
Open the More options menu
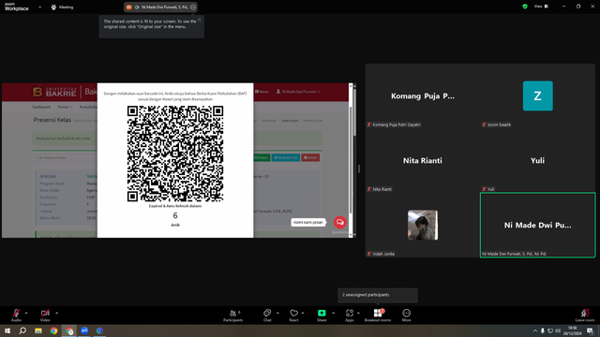tap(406, 315)
